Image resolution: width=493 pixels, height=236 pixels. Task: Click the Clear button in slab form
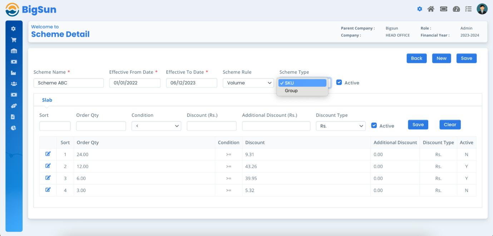coord(450,125)
